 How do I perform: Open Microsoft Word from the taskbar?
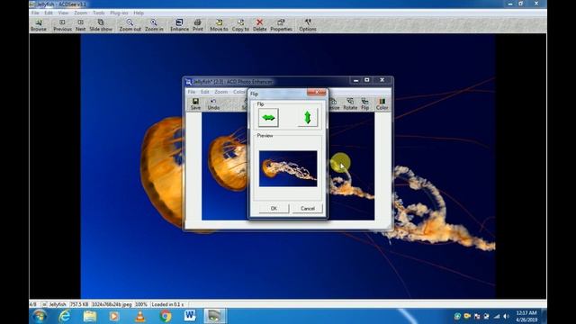coord(190,316)
